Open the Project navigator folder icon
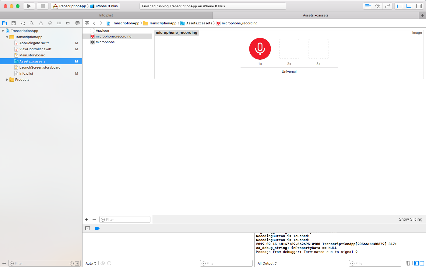426x267 pixels. tap(5, 23)
